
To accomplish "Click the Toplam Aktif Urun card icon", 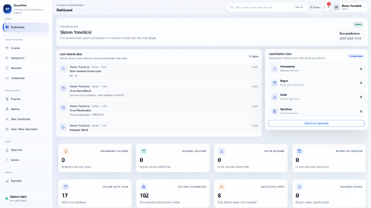I will tap(65, 187).
